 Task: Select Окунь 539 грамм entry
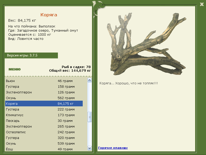(x=44, y=143)
